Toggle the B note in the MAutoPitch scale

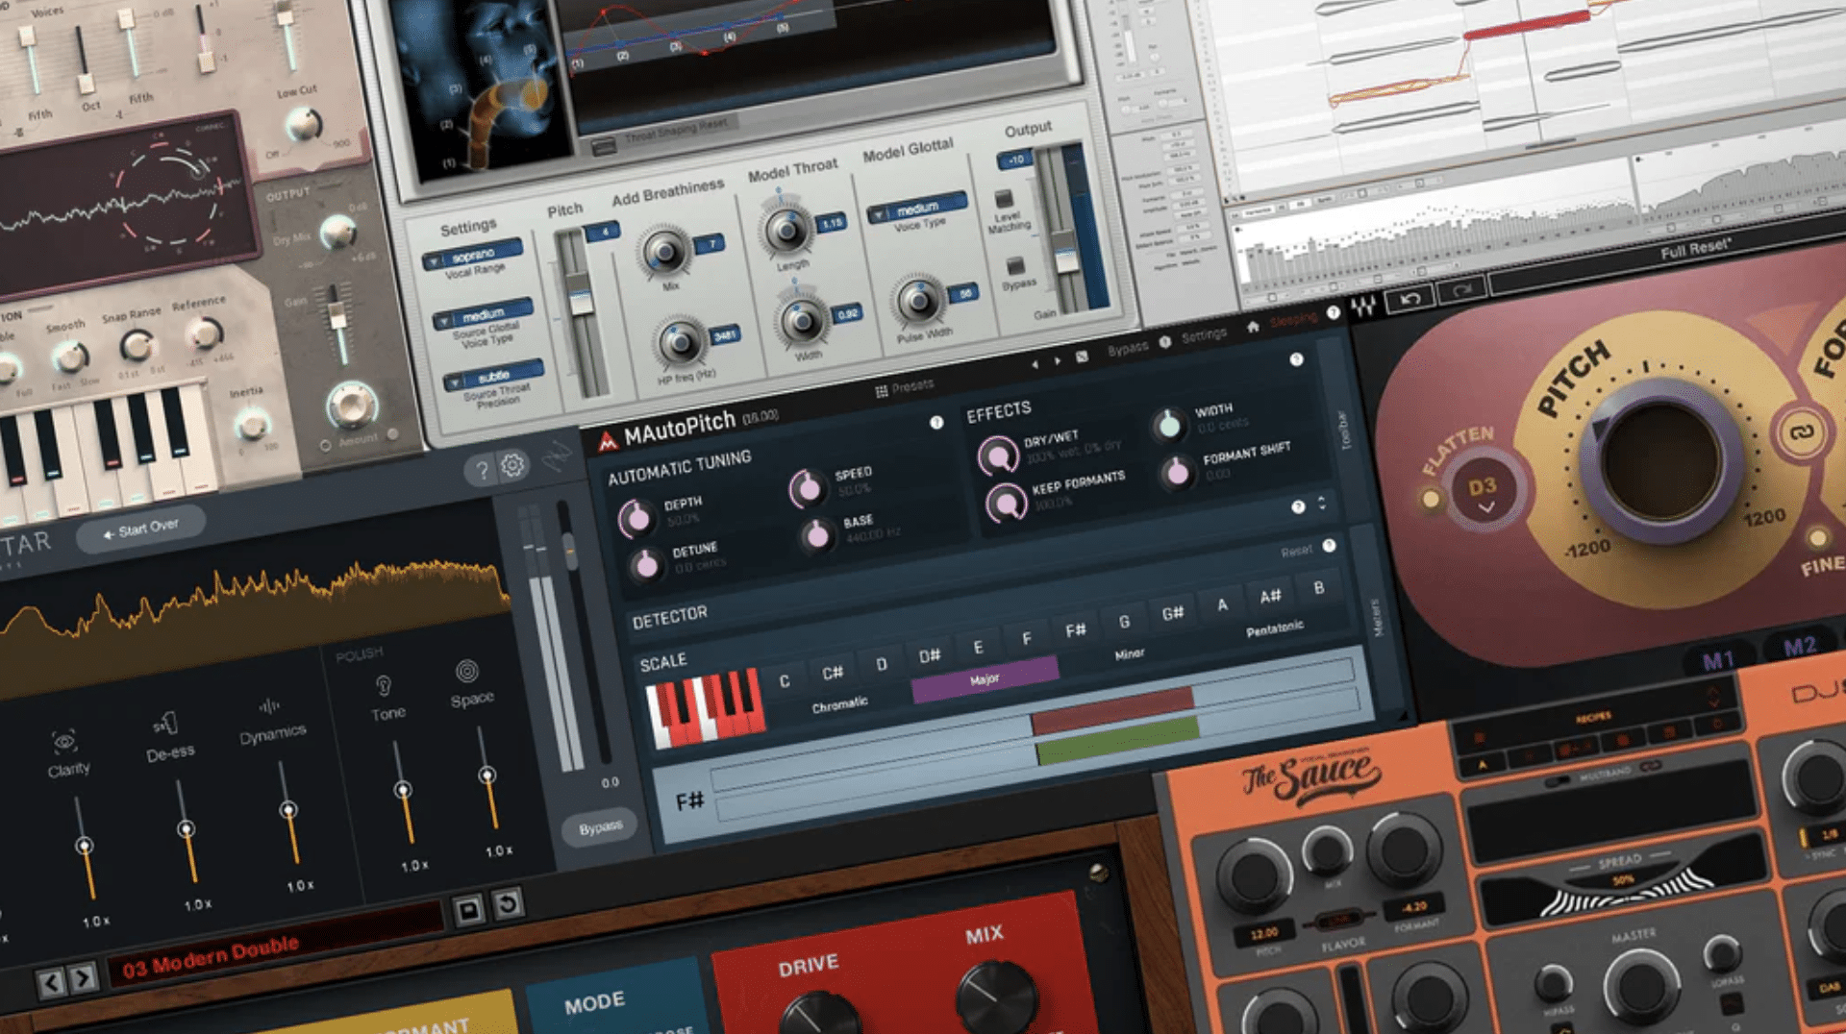(x=1318, y=587)
